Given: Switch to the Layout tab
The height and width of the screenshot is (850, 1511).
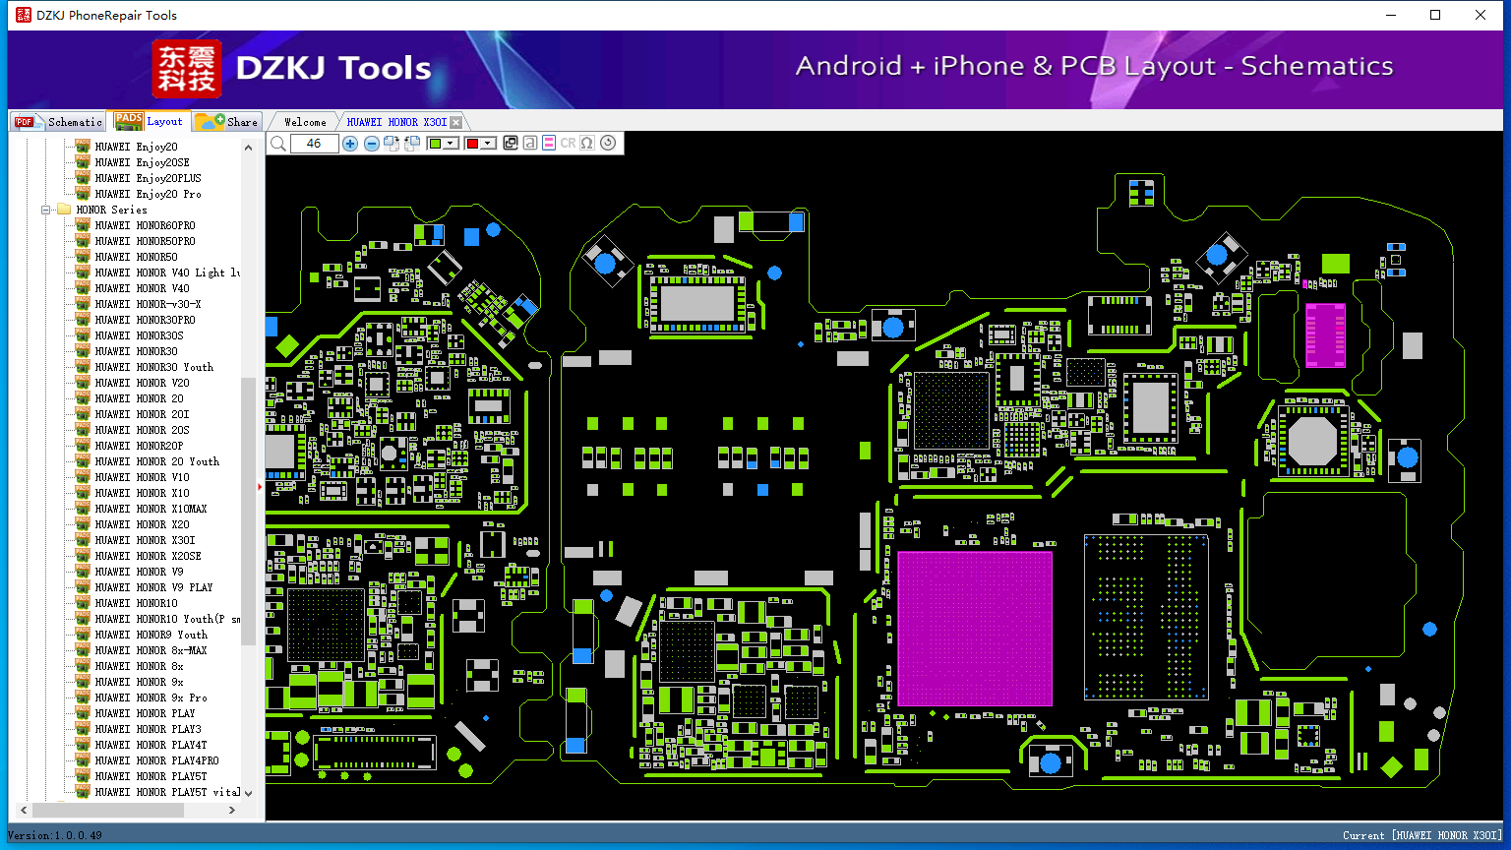Looking at the screenshot, I should point(150,121).
